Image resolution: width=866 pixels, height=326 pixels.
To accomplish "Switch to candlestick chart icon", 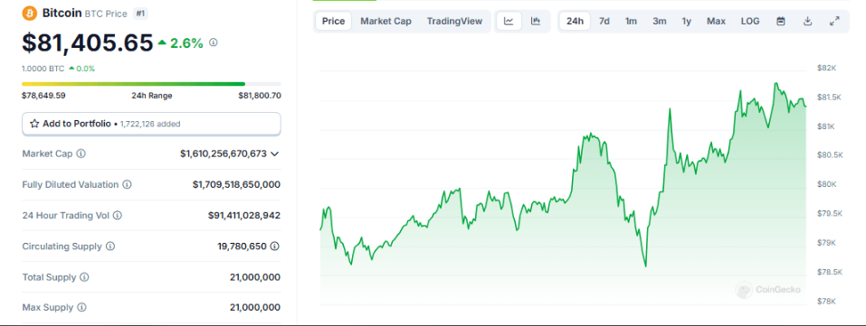I will 536,22.
